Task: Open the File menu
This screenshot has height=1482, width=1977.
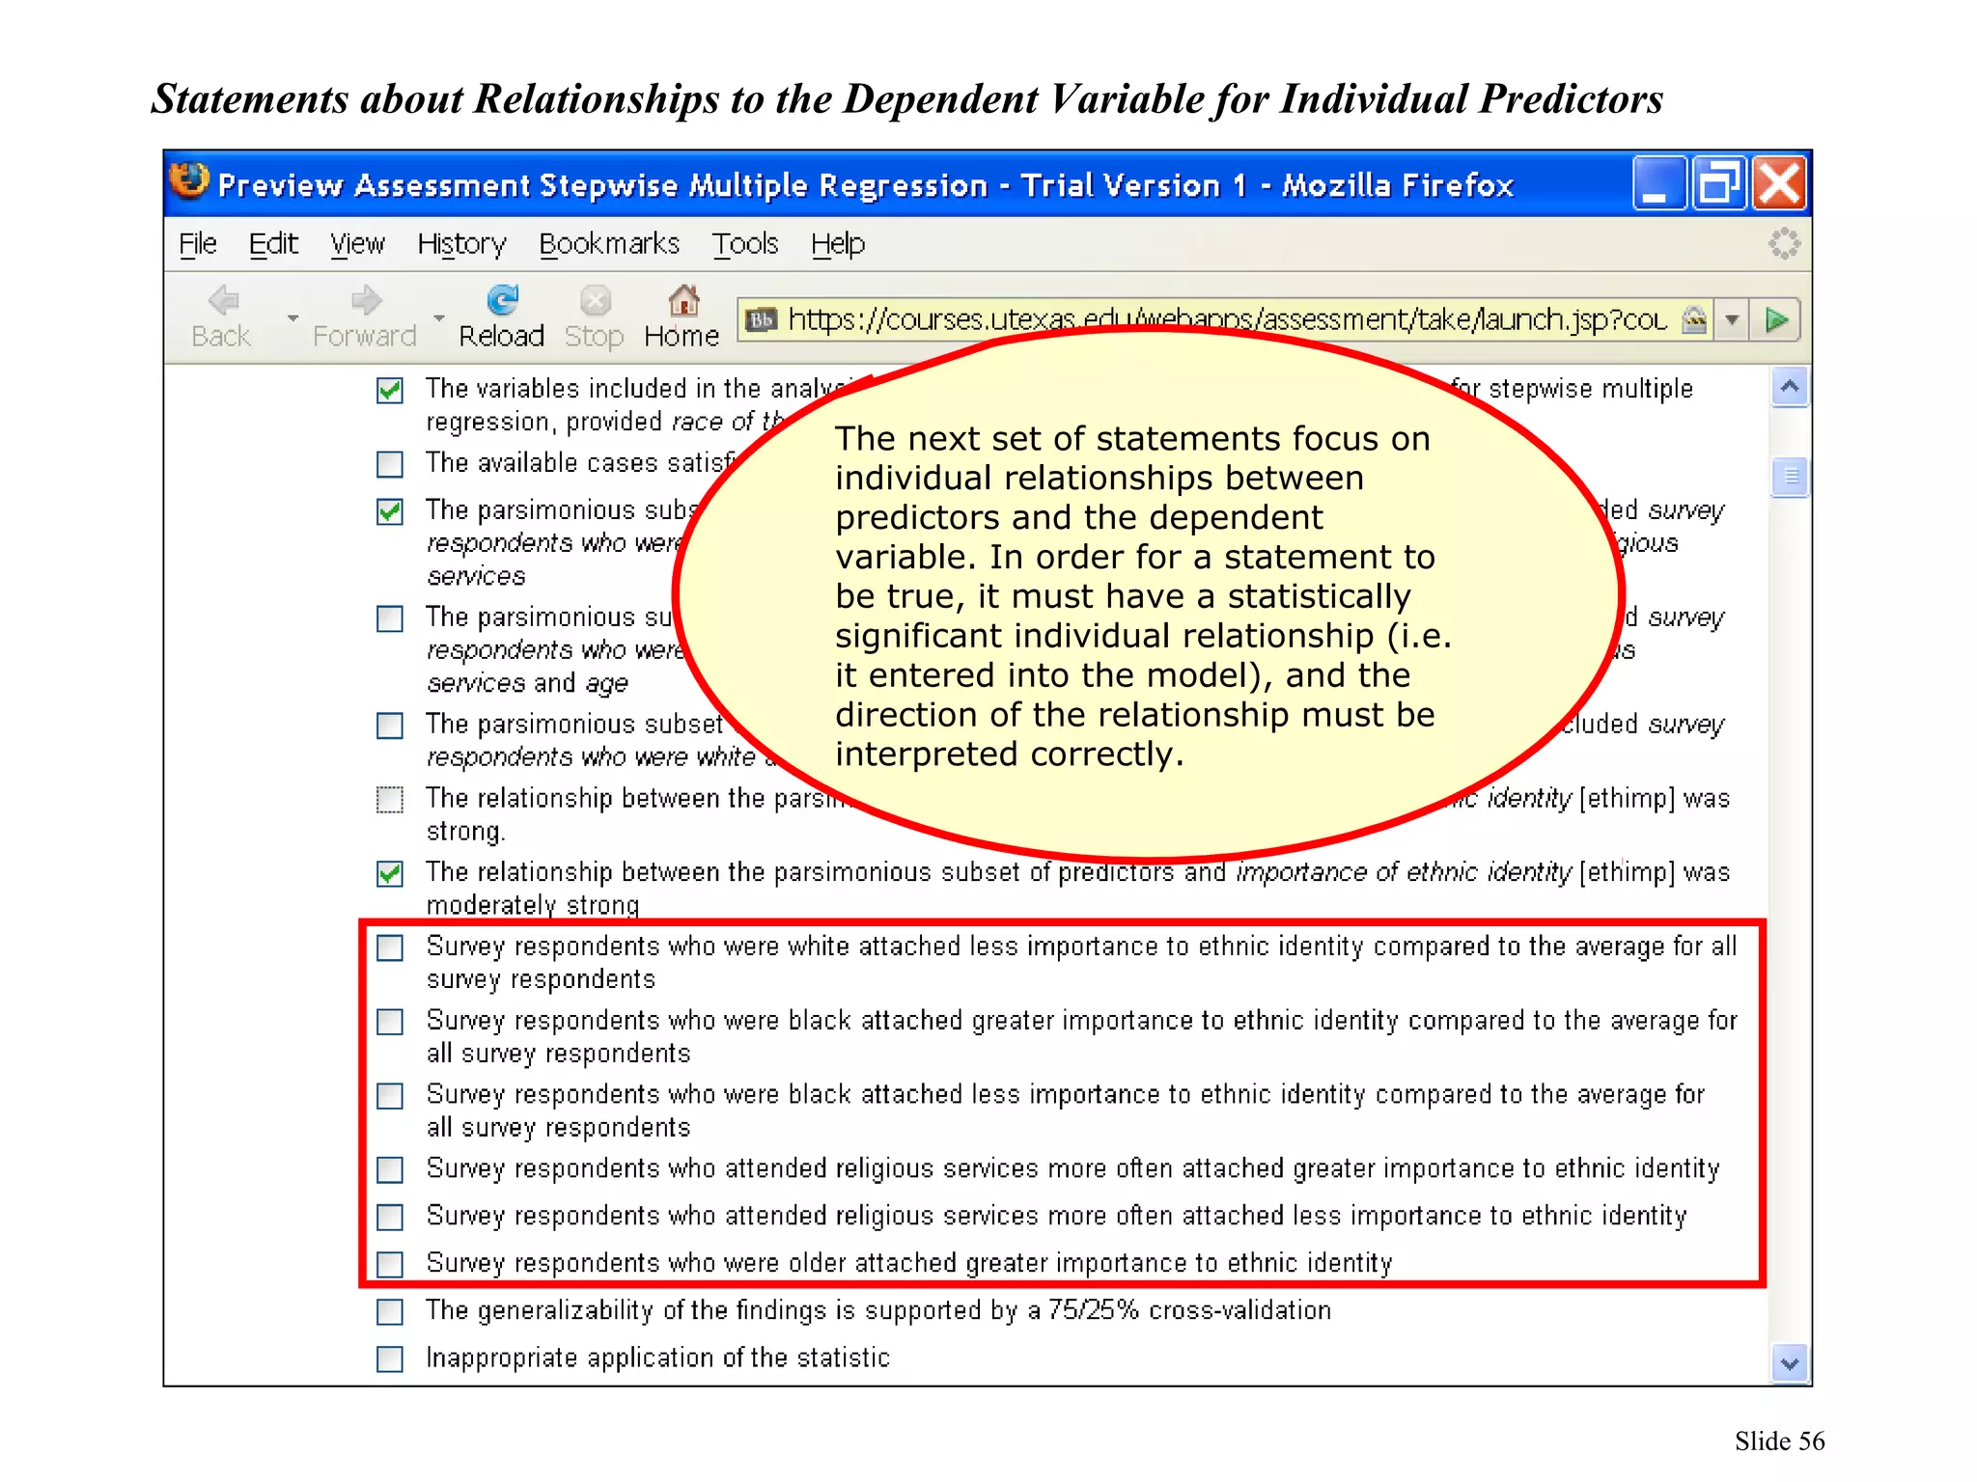Action: 198,244
